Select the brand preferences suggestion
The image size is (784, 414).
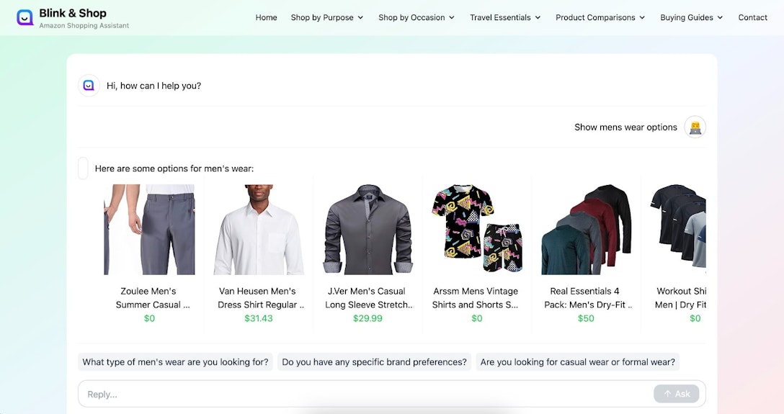point(375,362)
